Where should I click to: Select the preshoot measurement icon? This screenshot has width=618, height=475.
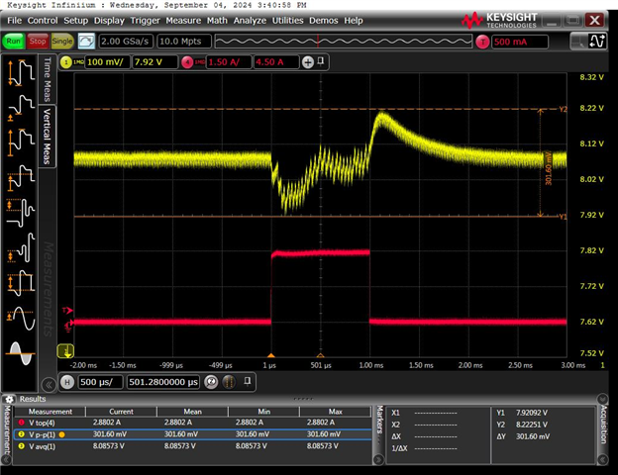21,248
